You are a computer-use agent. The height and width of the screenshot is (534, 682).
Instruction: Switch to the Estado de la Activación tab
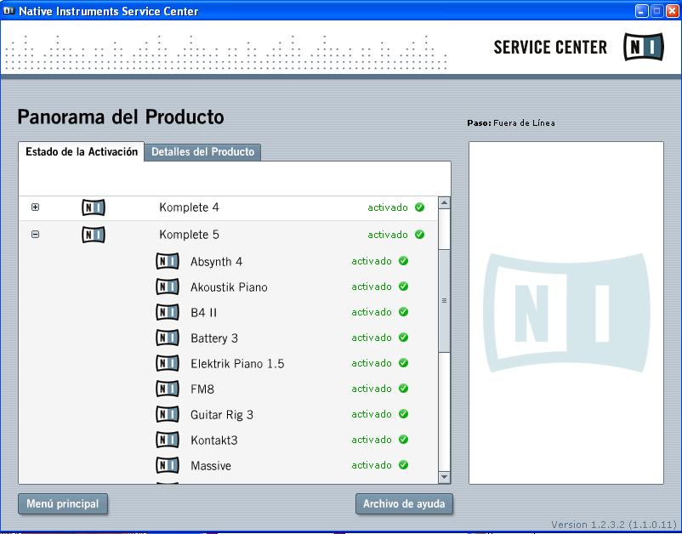(82, 151)
